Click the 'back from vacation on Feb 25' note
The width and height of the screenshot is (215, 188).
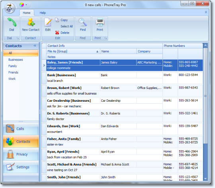[67, 157]
